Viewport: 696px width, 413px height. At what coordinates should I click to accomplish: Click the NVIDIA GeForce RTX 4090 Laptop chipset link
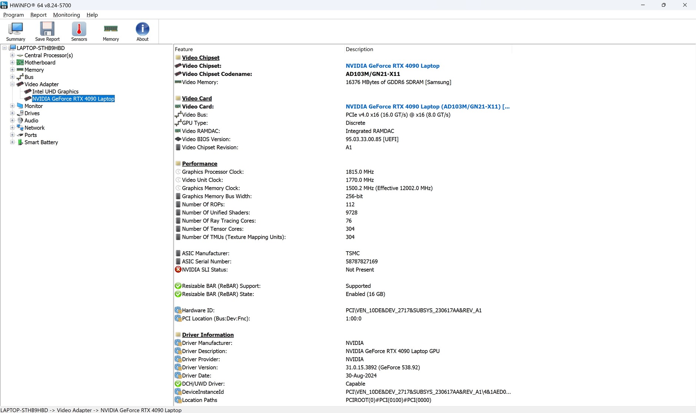click(x=393, y=66)
